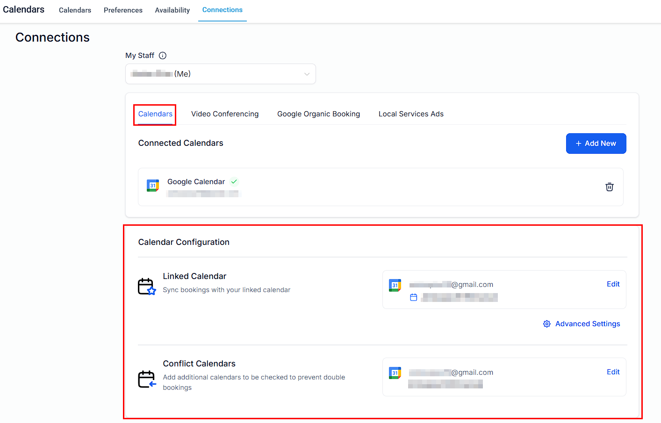Screen dimensions: 661x423
Task: Click the trash icon for Google Calendar
Action: pos(609,187)
